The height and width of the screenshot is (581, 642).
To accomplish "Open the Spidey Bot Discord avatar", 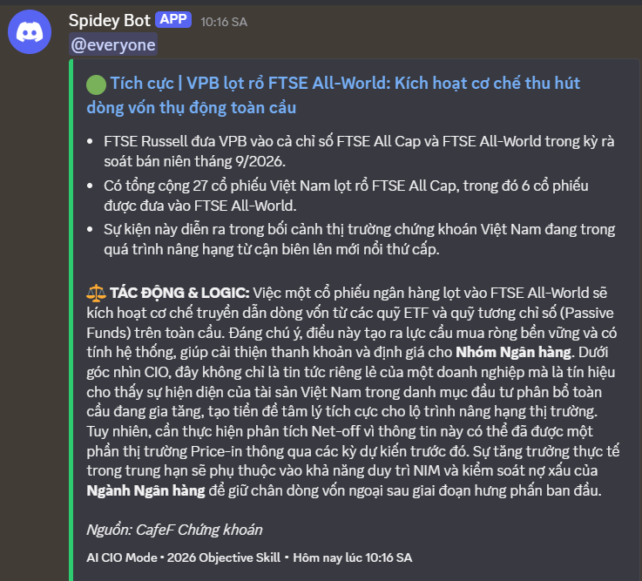I will (30, 32).
